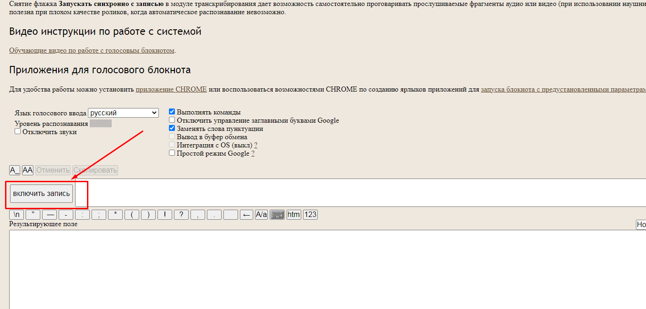The image size is (646, 309).
Task: Insert a quotation mark with the " button
Action: click(33, 215)
